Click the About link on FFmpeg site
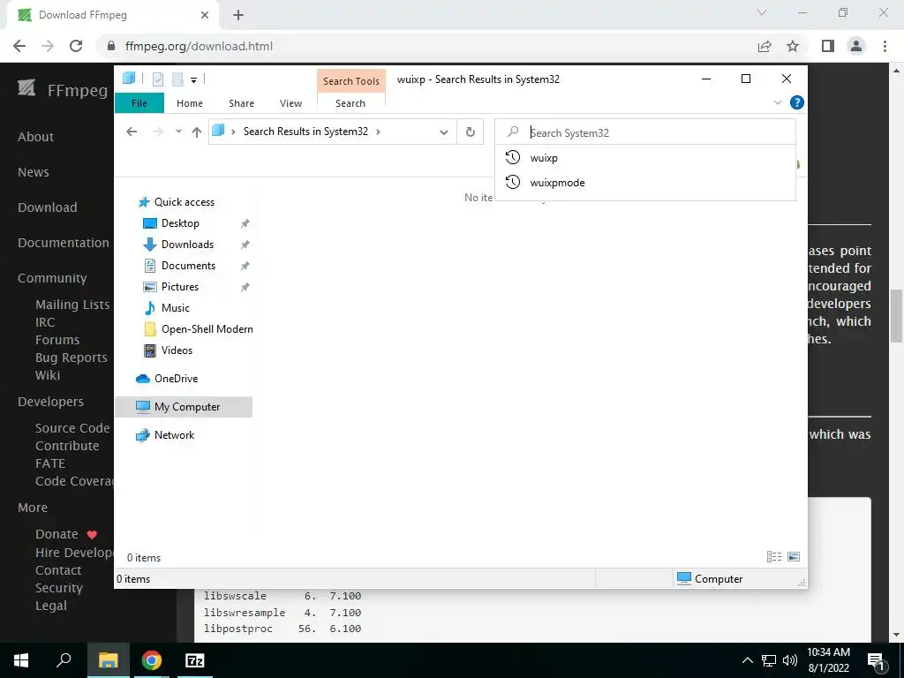Viewport: 904px width, 678px height. pos(35,137)
